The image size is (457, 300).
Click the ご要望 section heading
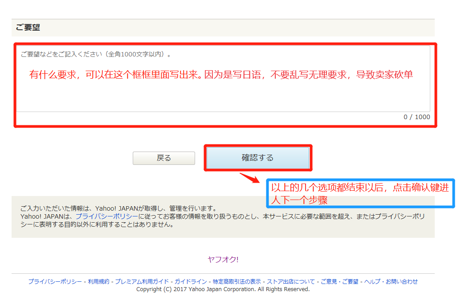(28, 28)
